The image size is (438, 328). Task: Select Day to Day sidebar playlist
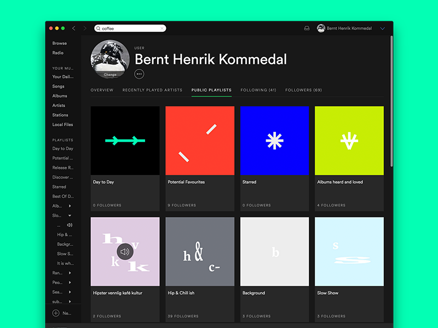click(x=62, y=148)
